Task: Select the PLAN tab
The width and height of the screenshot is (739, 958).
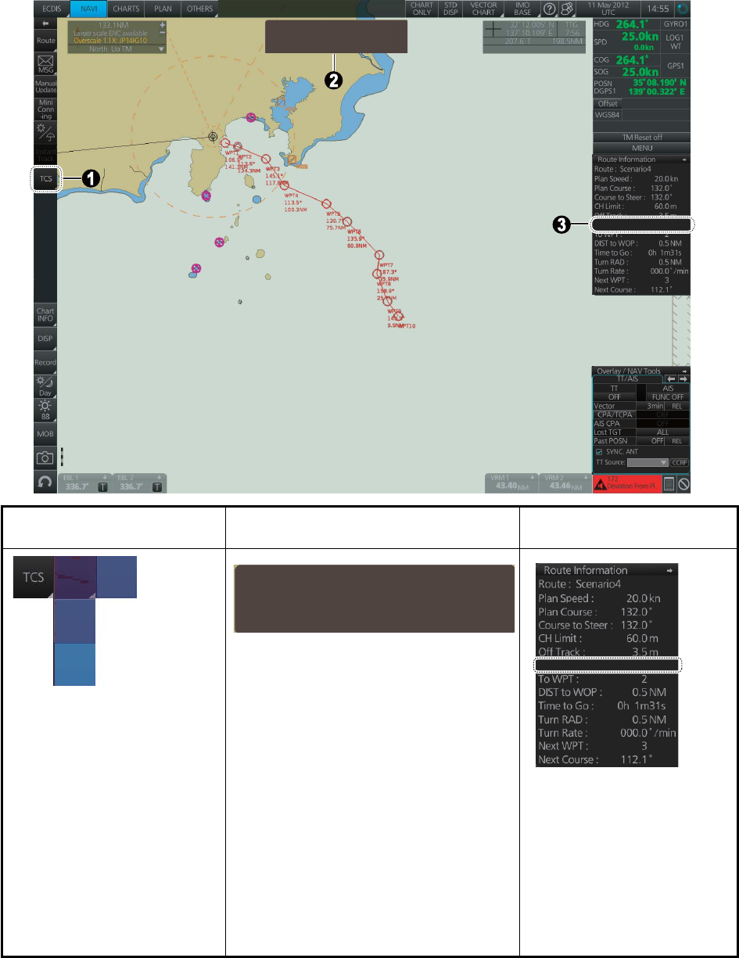Action: tap(163, 9)
